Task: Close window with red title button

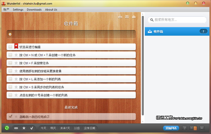Action: (x=204, y=3)
